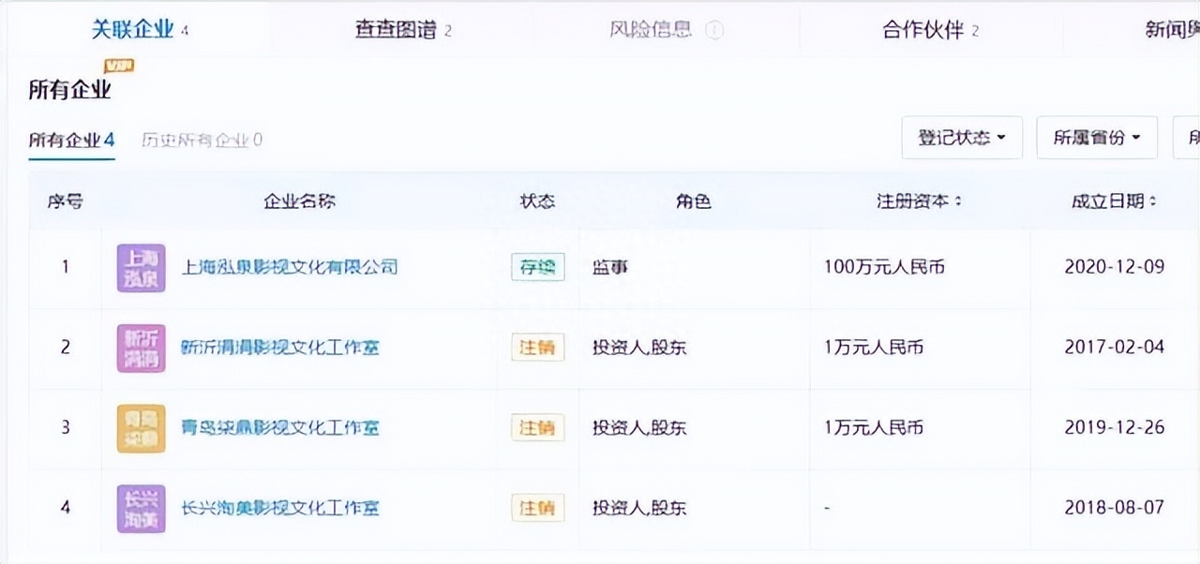Open the partially visible dropdown right of 所属省份

pos(1189,138)
